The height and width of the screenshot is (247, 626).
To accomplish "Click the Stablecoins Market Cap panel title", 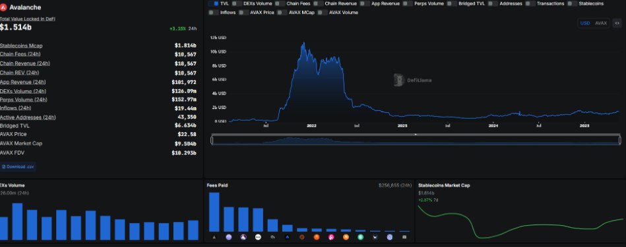I will [444, 186].
